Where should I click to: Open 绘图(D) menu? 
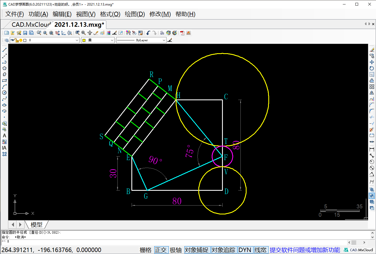pyautogui.click(x=135, y=14)
